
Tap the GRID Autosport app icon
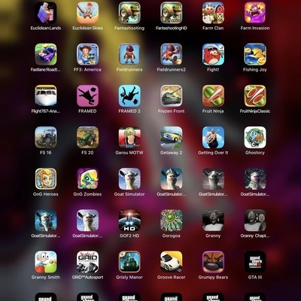(87, 262)
